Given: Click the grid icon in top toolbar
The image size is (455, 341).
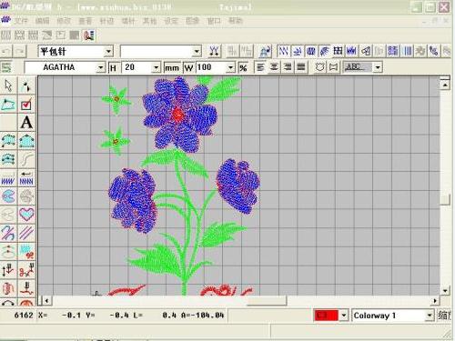Looking at the screenshot, I should coord(338,51).
